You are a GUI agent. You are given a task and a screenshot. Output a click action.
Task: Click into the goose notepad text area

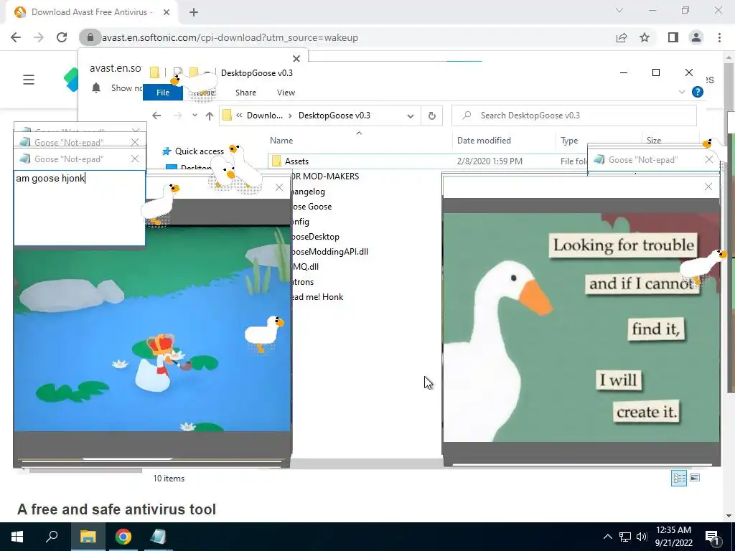click(x=80, y=209)
